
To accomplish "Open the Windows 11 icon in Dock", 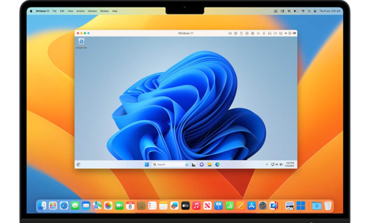I will [300, 206].
